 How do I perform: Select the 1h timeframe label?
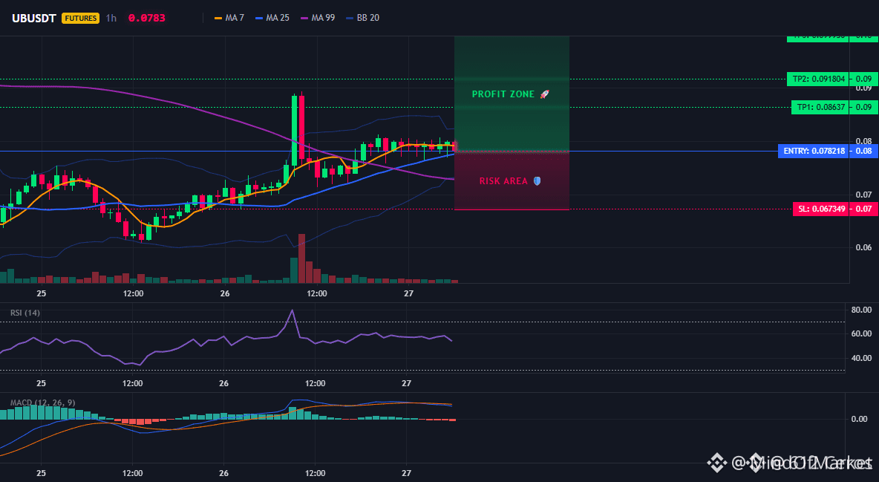coord(111,18)
